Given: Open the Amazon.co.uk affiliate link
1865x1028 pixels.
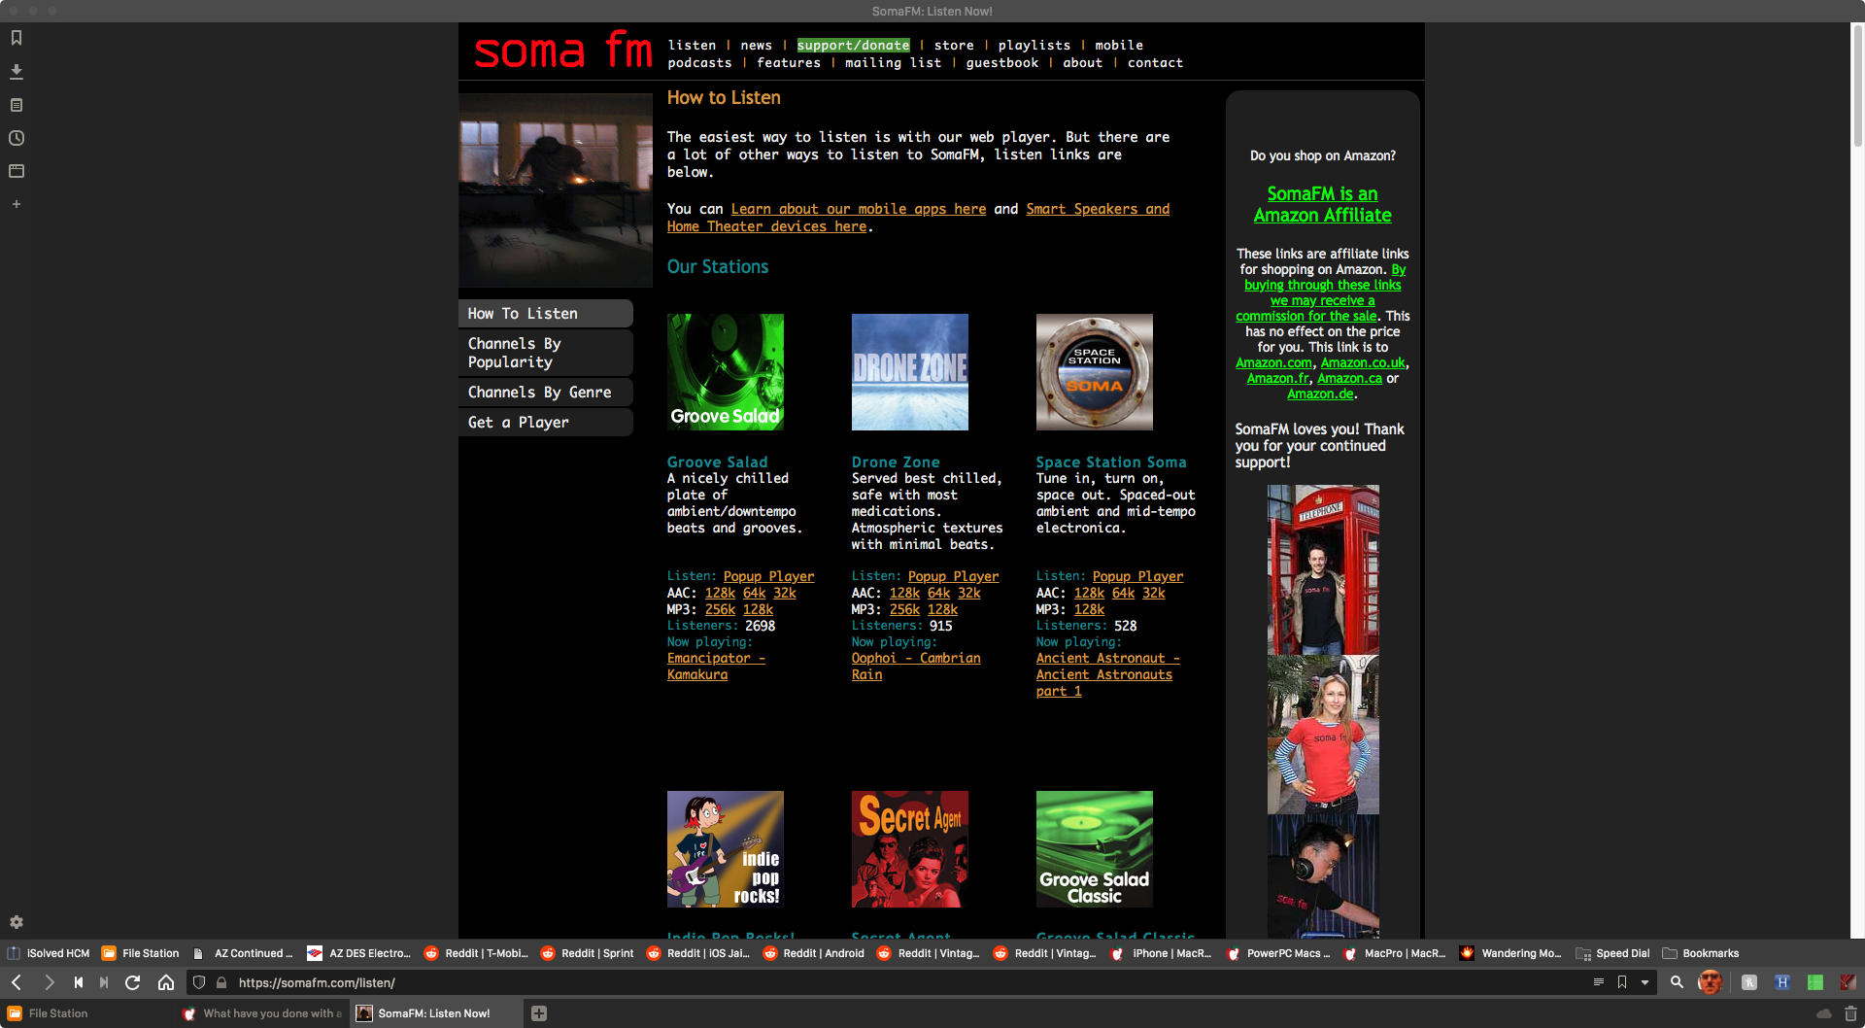Looking at the screenshot, I should pyautogui.click(x=1363, y=362).
